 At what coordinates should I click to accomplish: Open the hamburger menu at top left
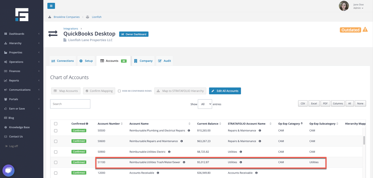51,6
